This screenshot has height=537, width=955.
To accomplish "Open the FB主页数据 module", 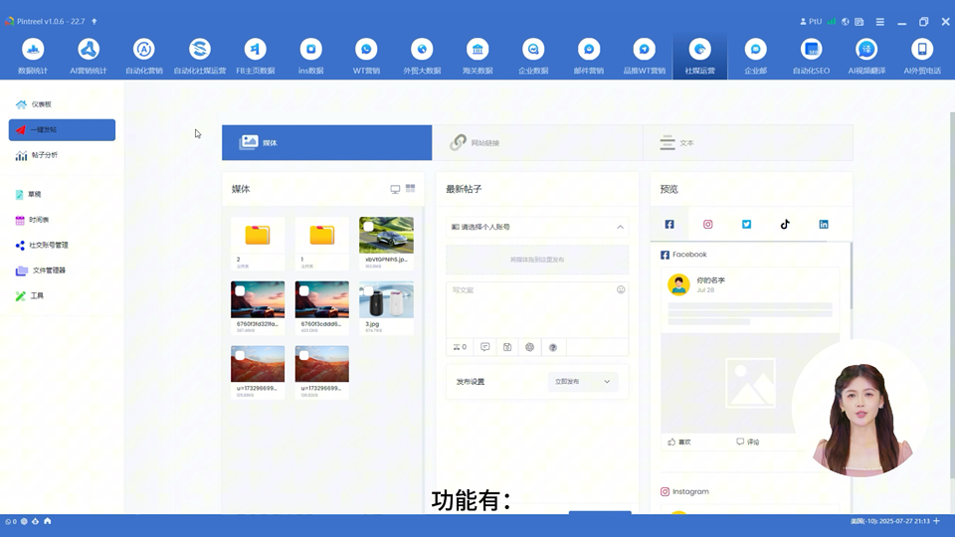I will click(256, 56).
